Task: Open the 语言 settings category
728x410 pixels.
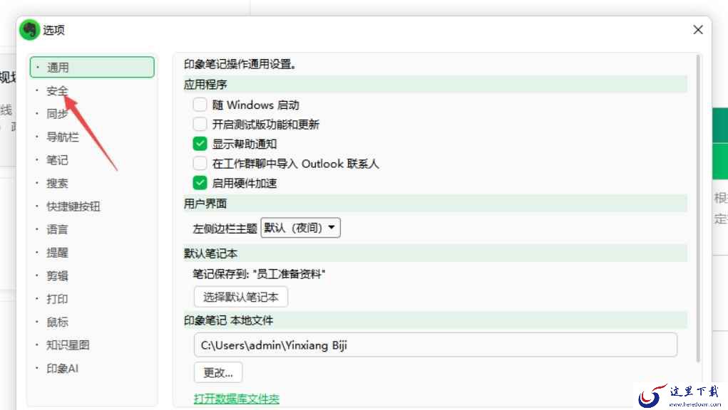Action: [x=57, y=229]
